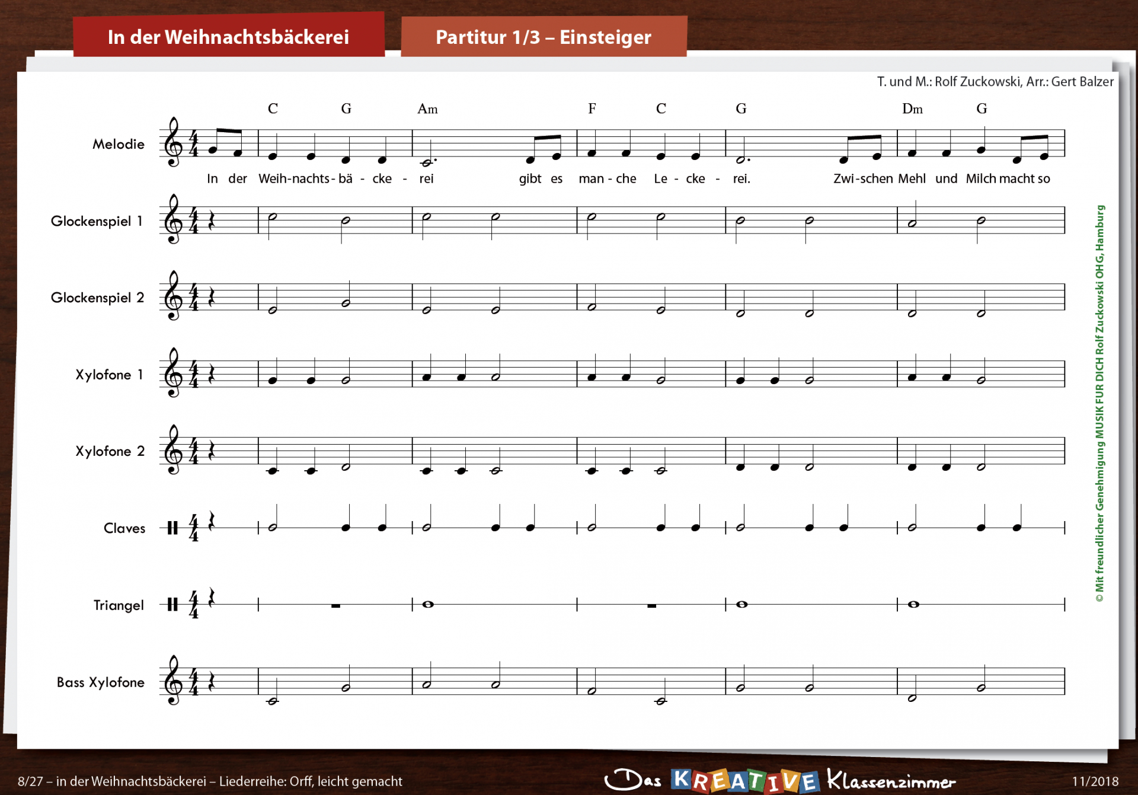Click the Claves percussion clef symbol
This screenshot has width=1138, height=795.
tap(172, 528)
